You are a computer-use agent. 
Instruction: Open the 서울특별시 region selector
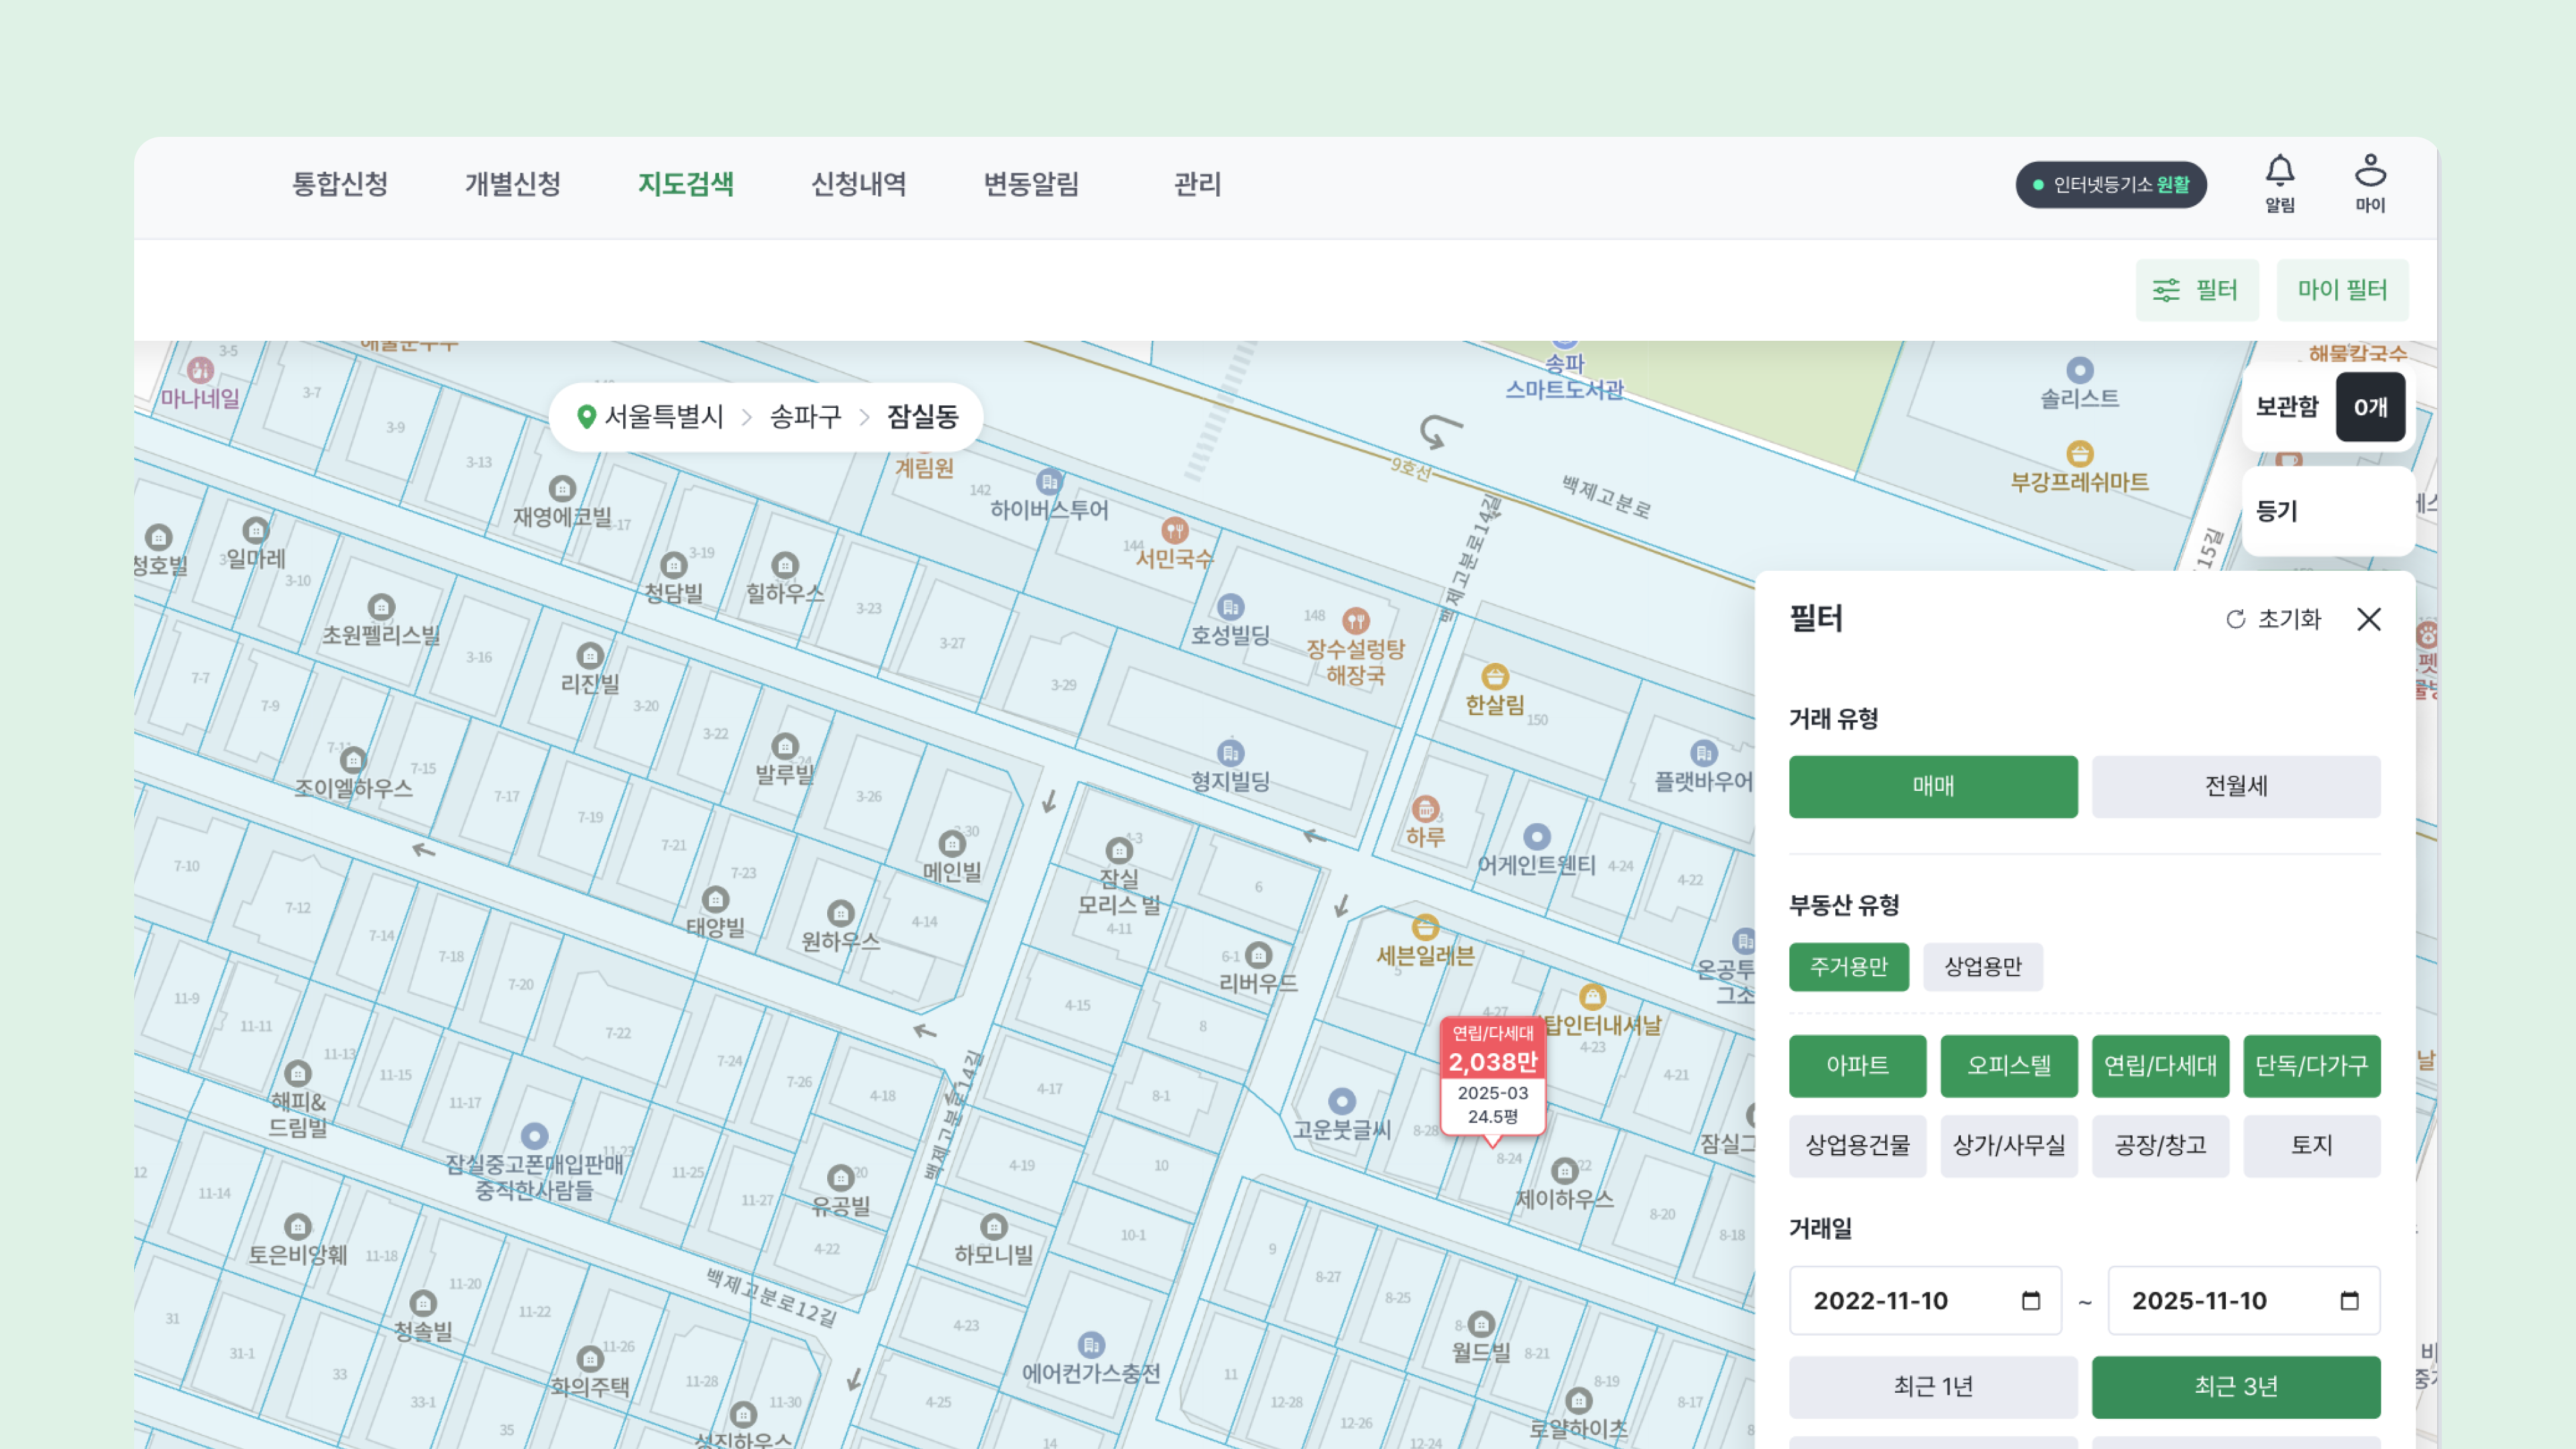[663, 416]
